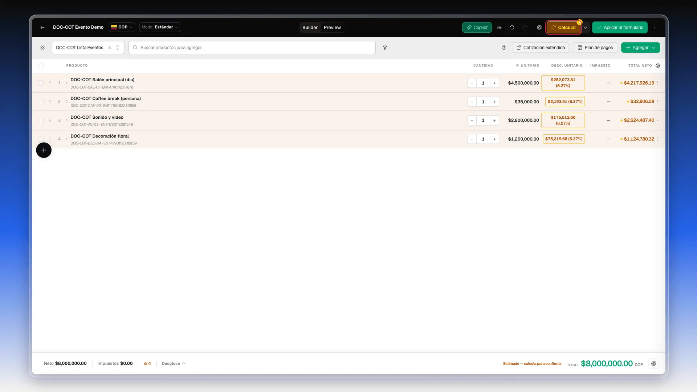Screen dimensions: 697x392
Task: Clear DOC-COT Lista Eventos selection
Action: click(110, 48)
